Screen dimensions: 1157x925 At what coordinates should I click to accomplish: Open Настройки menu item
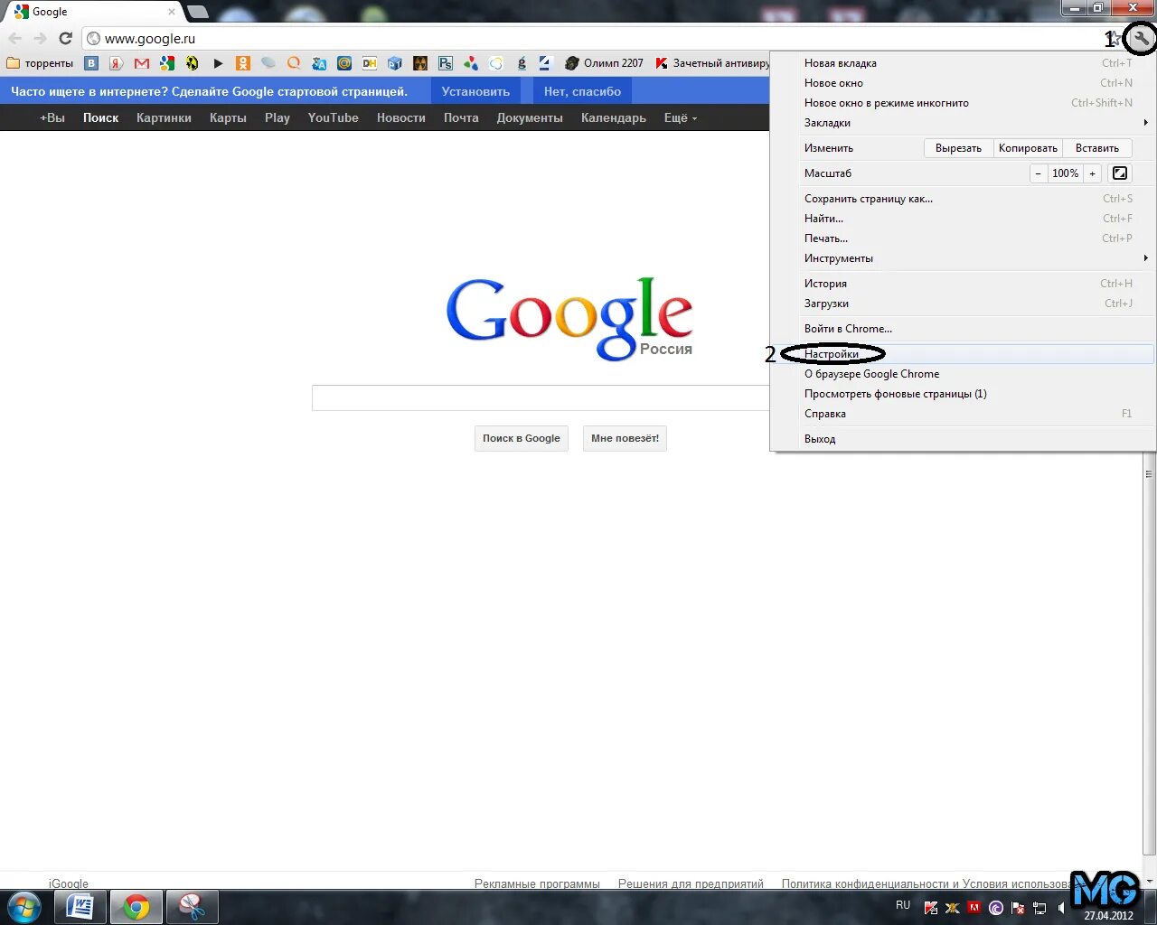click(963, 354)
